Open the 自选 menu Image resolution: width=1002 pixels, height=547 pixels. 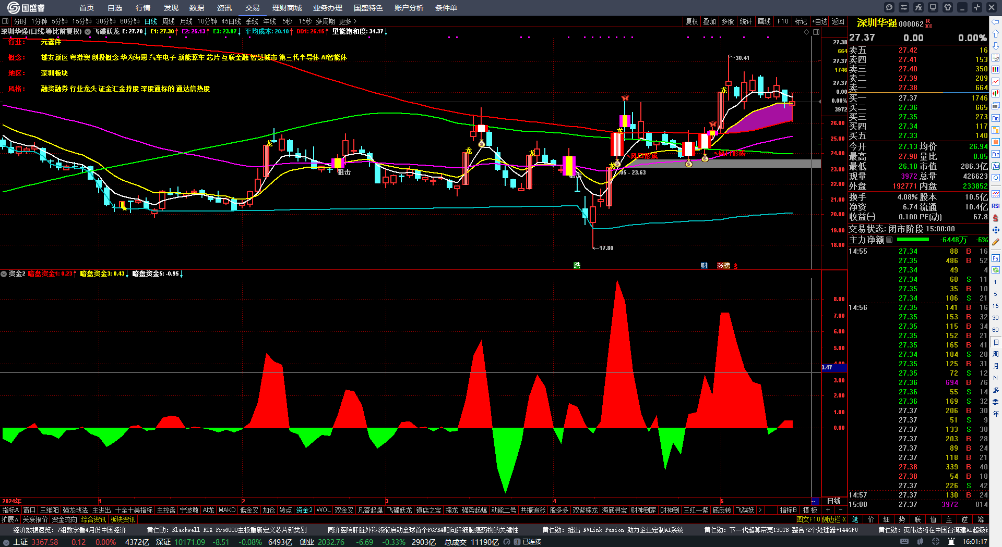coord(115,8)
